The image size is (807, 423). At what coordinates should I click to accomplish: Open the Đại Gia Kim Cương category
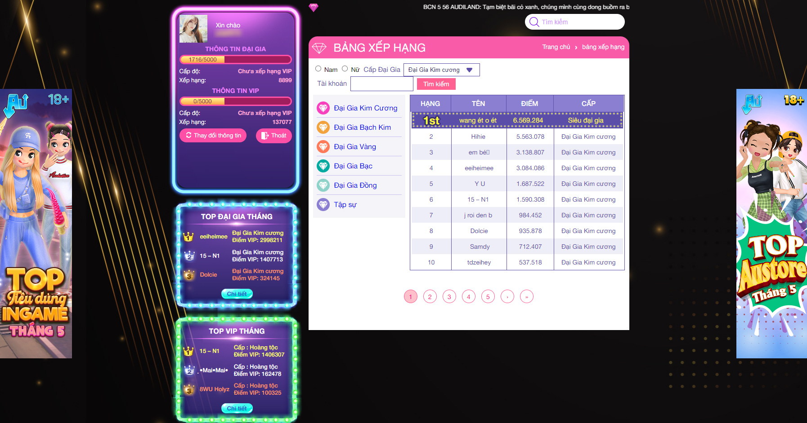pyautogui.click(x=366, y=108)
